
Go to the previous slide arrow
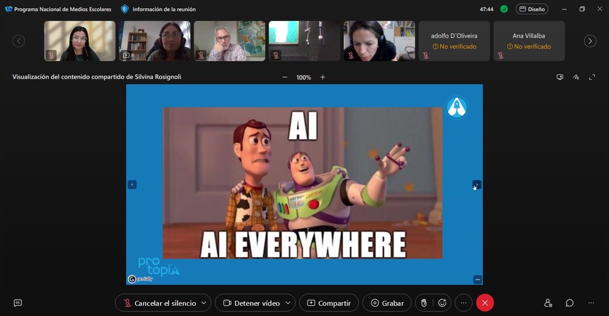pyautogui.click(x=132, y=185)
